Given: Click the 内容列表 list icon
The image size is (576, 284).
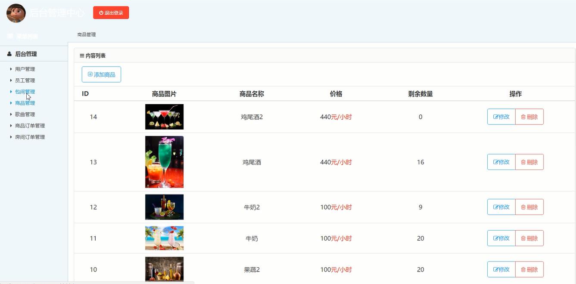Looking at the screenshot, I should point(82,56).
